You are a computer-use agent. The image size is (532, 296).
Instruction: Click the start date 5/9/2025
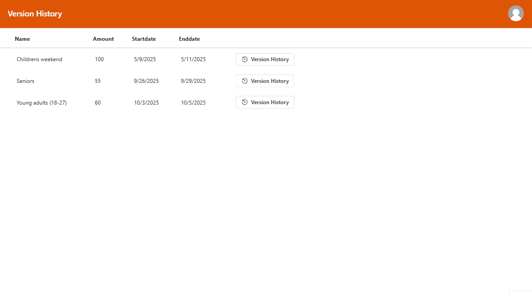[x=145, y=59]
